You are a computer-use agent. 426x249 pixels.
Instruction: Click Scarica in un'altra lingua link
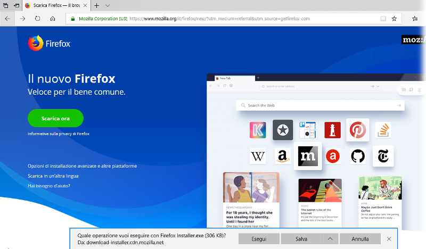pyautogui.click(x=53, y=176)
